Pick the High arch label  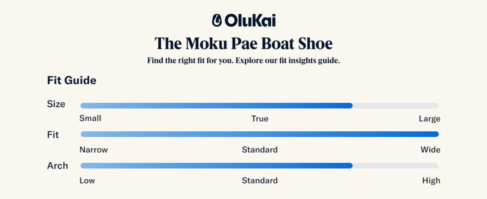pos(431,181)
